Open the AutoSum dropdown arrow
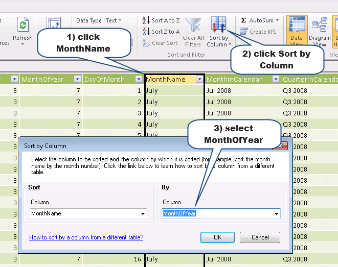Viewport: 338px width, 267px height. [x=277, y=20]
